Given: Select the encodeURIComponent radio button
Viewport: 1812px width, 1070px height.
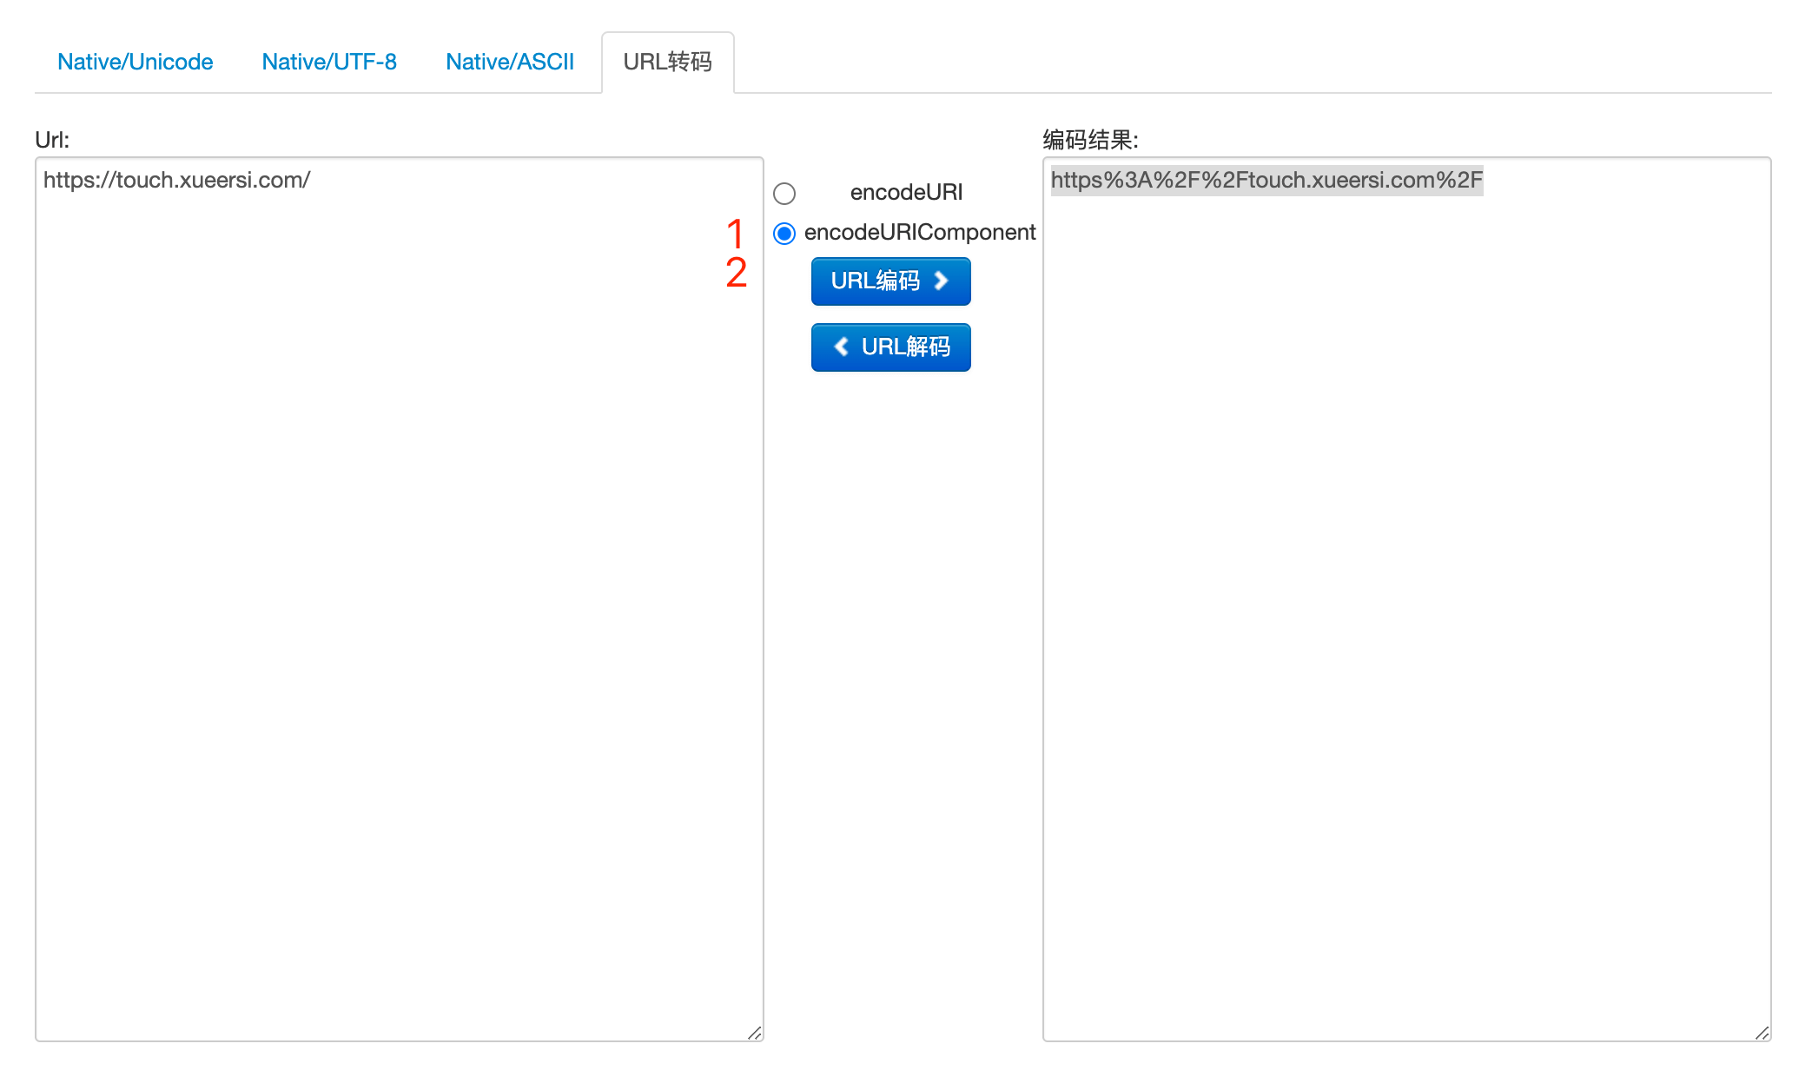Looking at the screenshot, I should coord(784,233).
